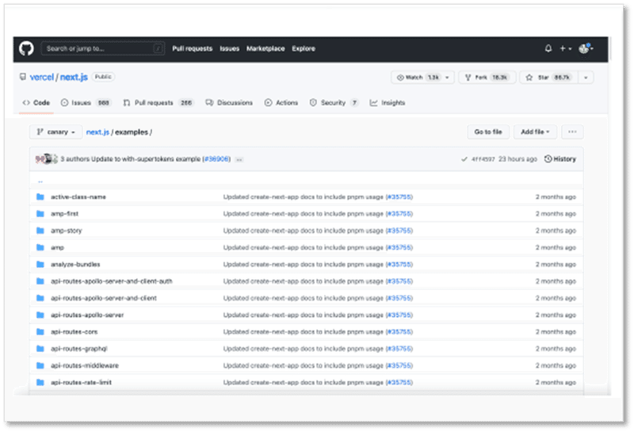This screenshot has width=634, height=432.
Task: Click folder icon for api-routes-apollo-server-and-client
Action: click(x=40, y=298)
